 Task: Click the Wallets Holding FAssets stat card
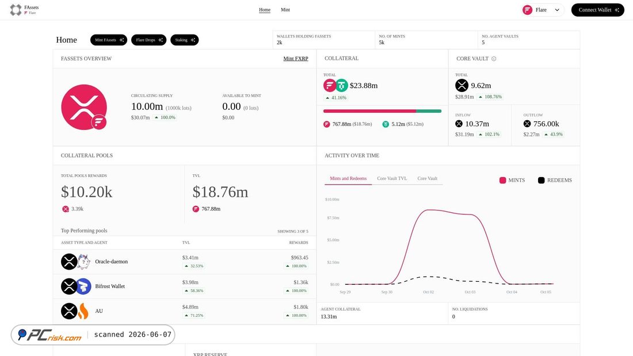[x=324, y=40]
